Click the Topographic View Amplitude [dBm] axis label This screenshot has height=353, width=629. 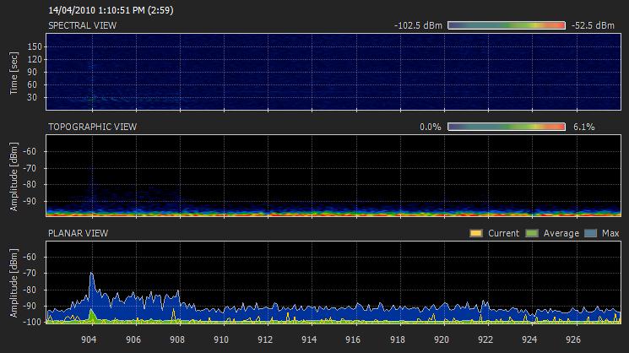click(x=14, y=176)
